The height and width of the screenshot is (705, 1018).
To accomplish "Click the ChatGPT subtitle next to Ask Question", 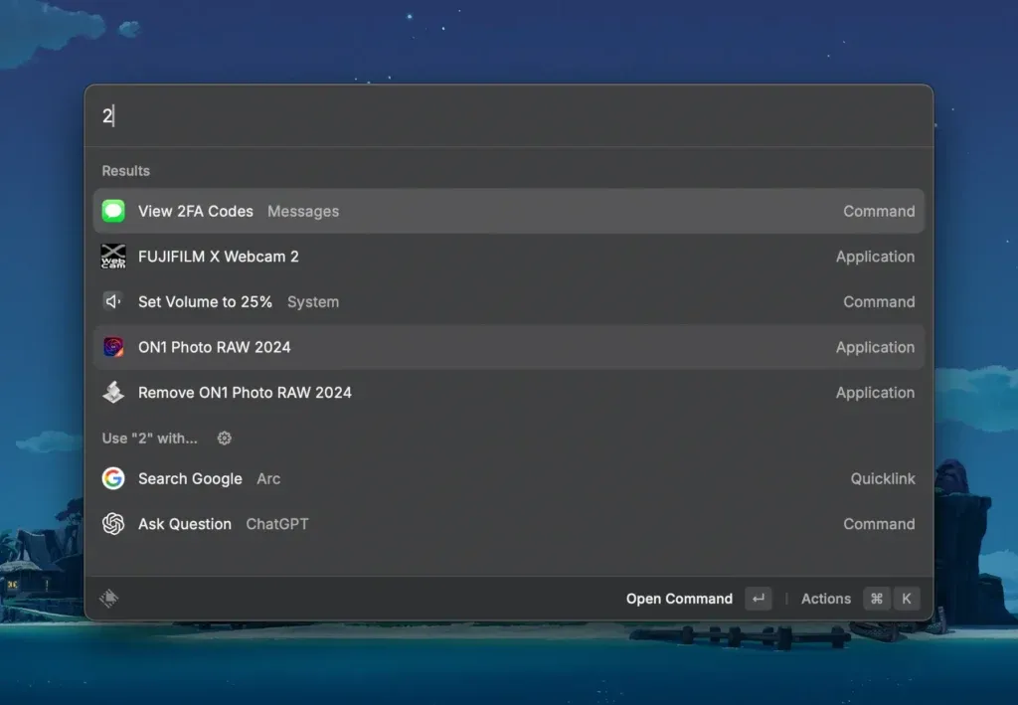I will point(277,524).
